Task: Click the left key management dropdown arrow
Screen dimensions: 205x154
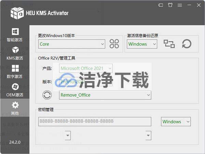Action: pyautogui.click(x=68, y=135)
